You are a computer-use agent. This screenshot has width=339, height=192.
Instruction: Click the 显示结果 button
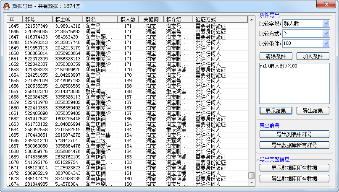276,111
